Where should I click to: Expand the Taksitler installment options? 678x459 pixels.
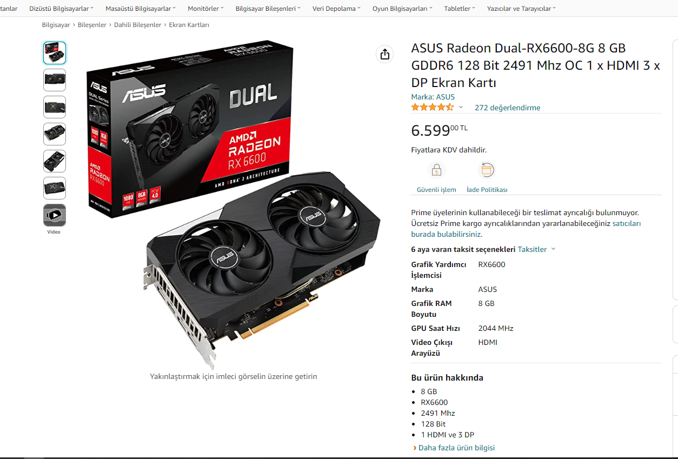click(536, 249)
